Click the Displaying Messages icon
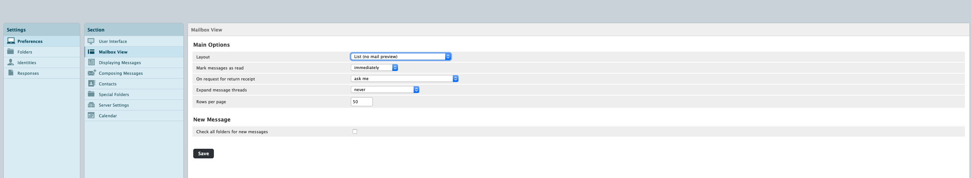Image resolution: width=971 pixels, height=178 pixels. click(x=91, y=62)
